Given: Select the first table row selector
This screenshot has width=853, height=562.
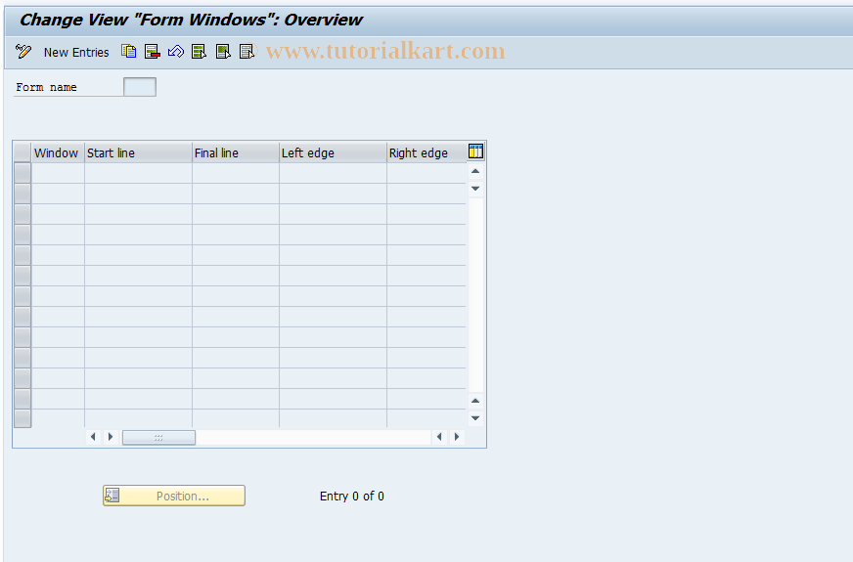Looking at the screenshot, I should 22,173.
